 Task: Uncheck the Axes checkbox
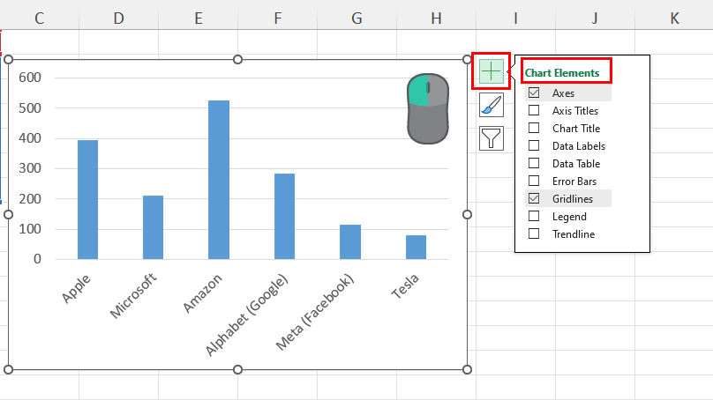tap(534, 93)
